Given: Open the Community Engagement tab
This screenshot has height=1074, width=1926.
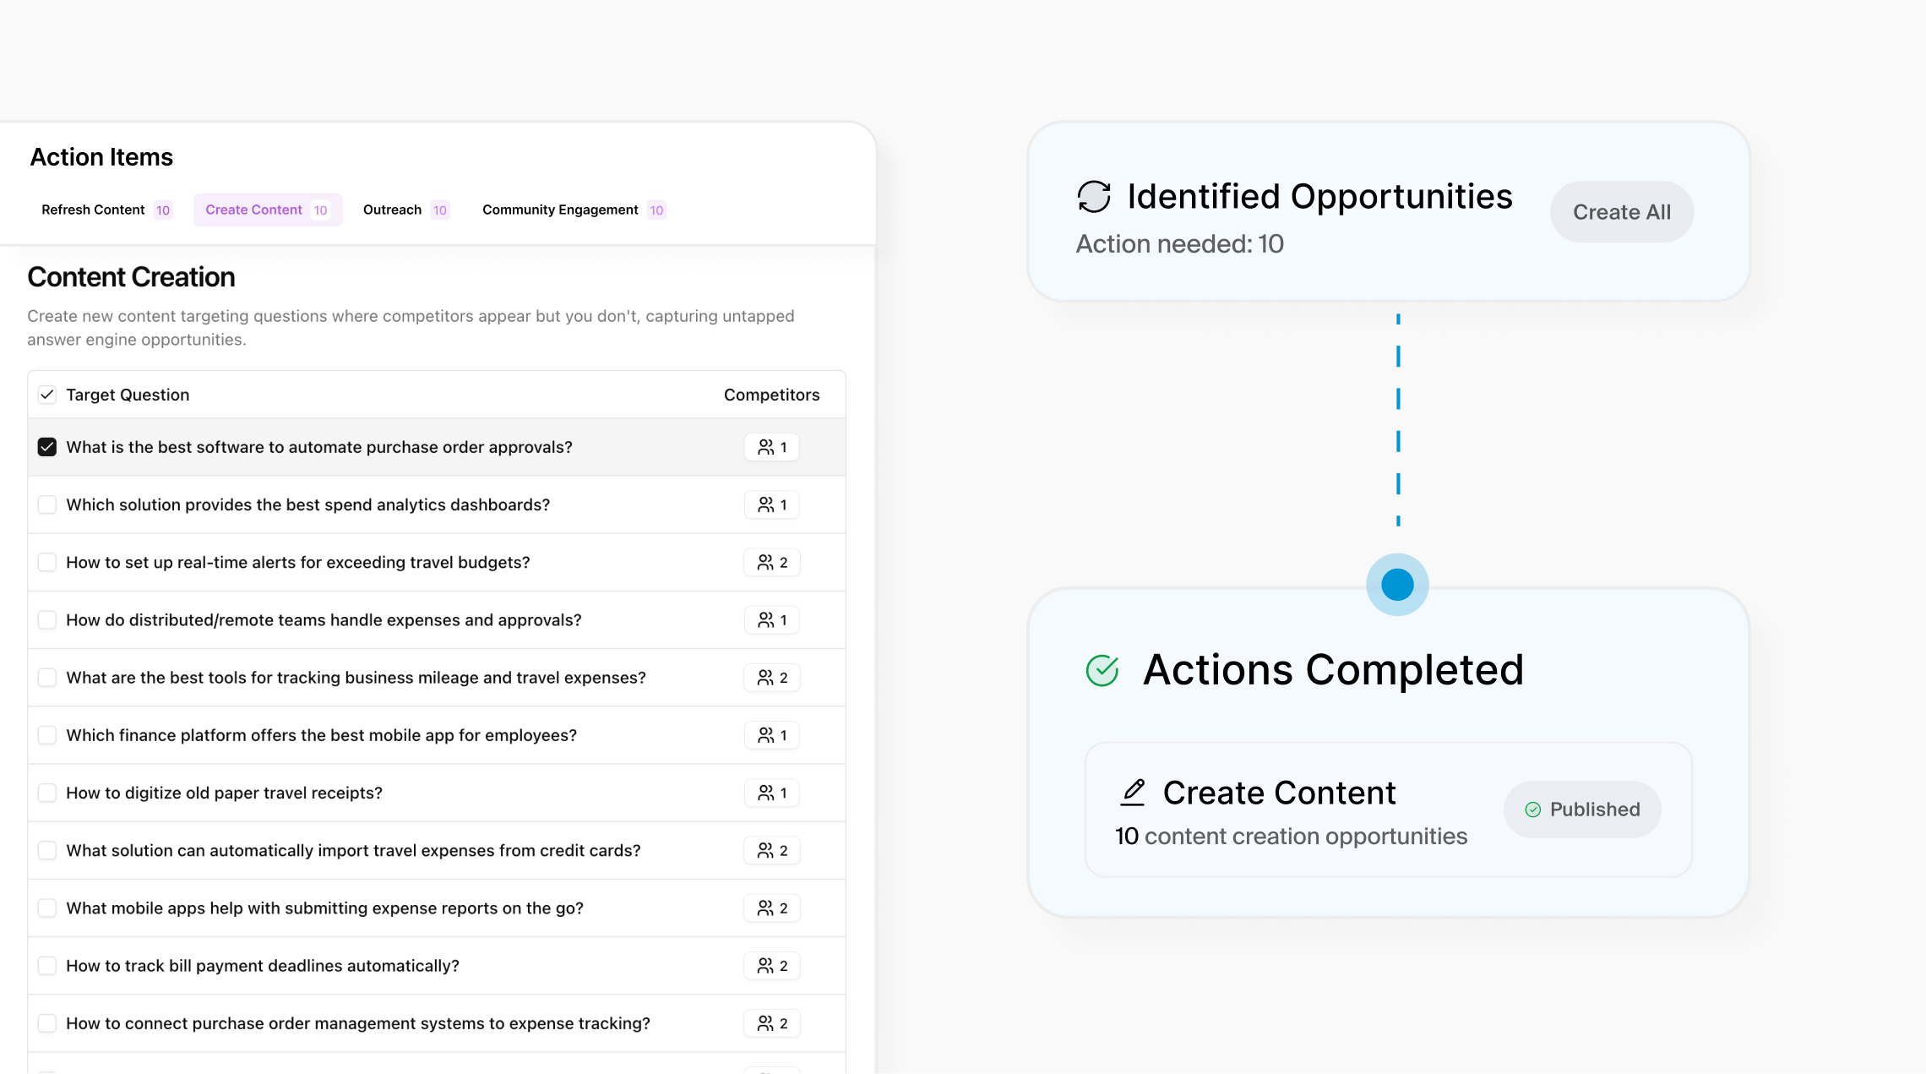Looking at the screenshot, I should coord(574,210).
